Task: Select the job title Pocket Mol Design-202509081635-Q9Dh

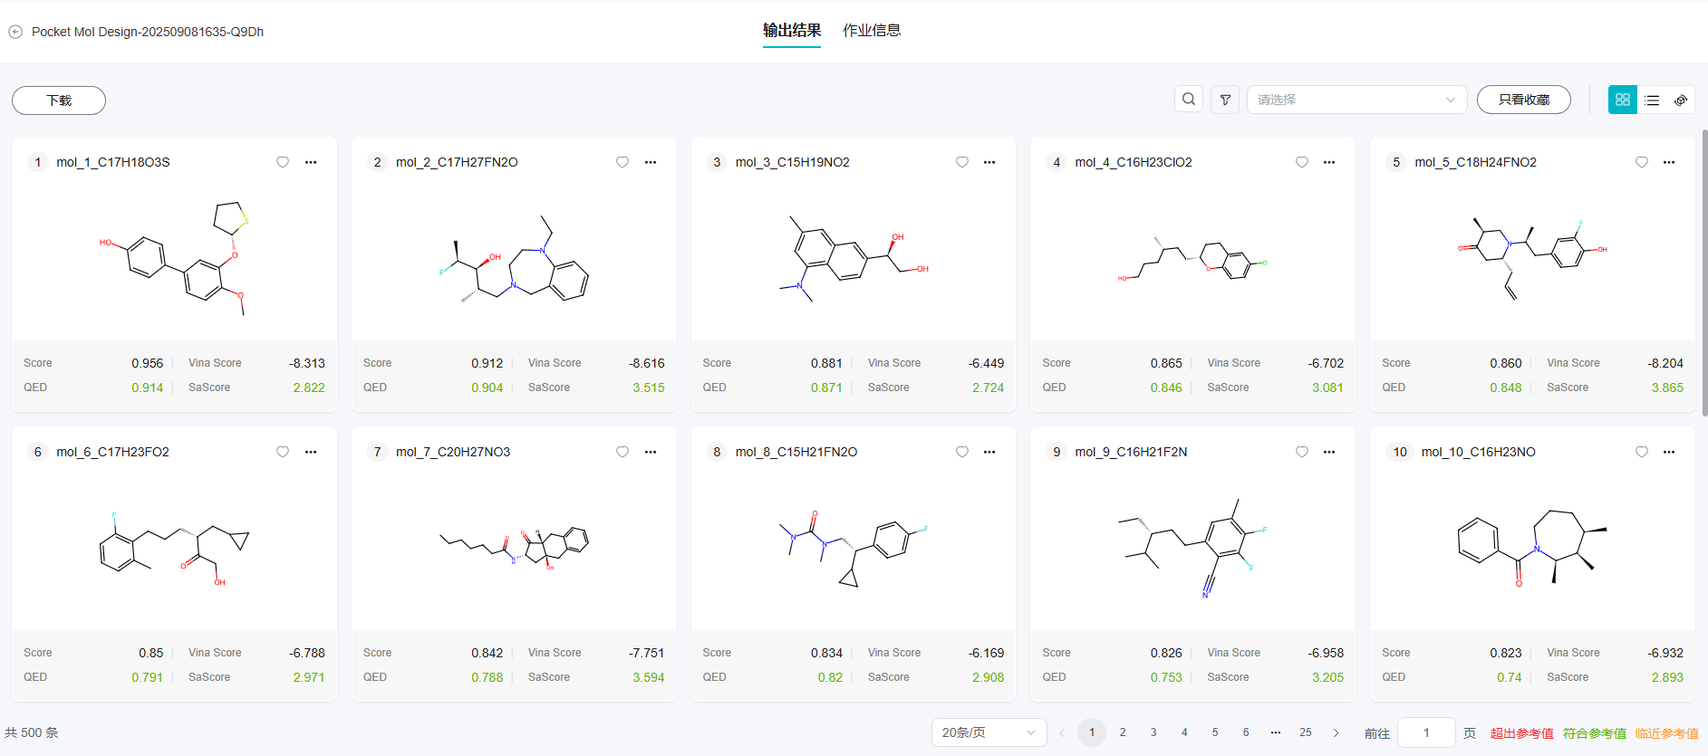Action: coord(148,32)
